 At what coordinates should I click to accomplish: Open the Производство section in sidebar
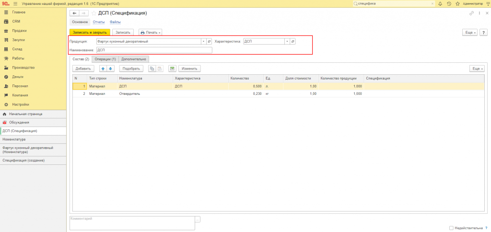pos(23,67)
